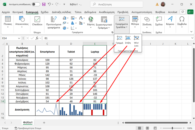
Task: Click the horizontal scrollbar
Action: 156,123
